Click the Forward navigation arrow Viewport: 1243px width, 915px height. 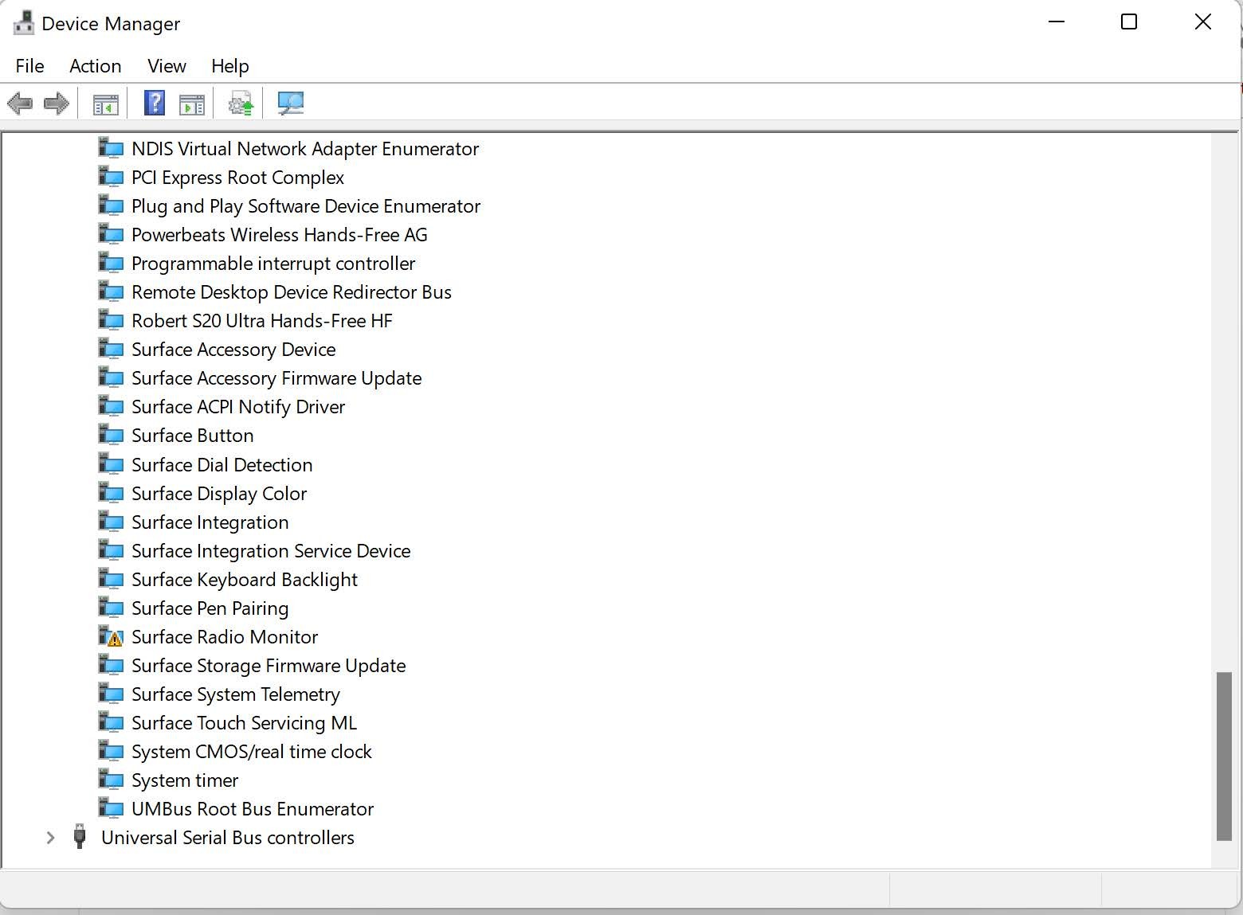57,103
